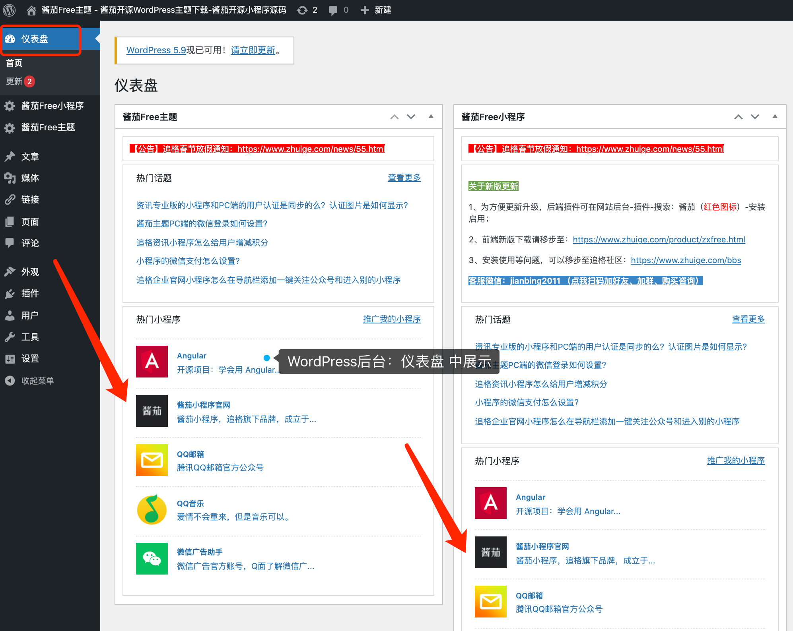Open 追格资讯小程序怎么给用户增减积分 in left panel

(202, 242)
